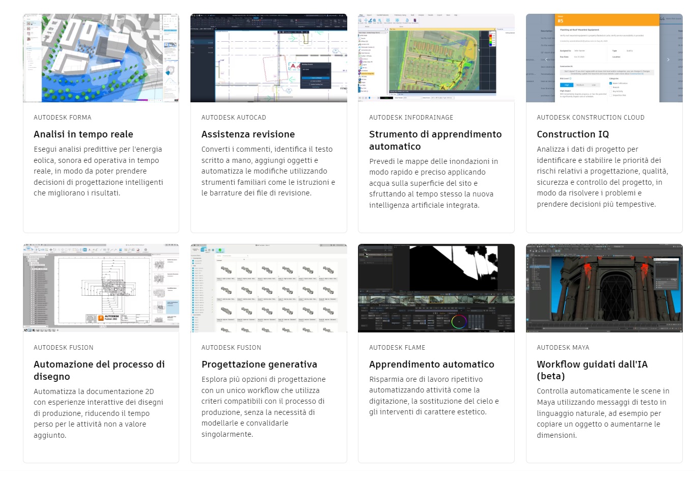Click Fusion description 'Automatizza la documentazione 2D'
The image size is (695, 477).
99,413
